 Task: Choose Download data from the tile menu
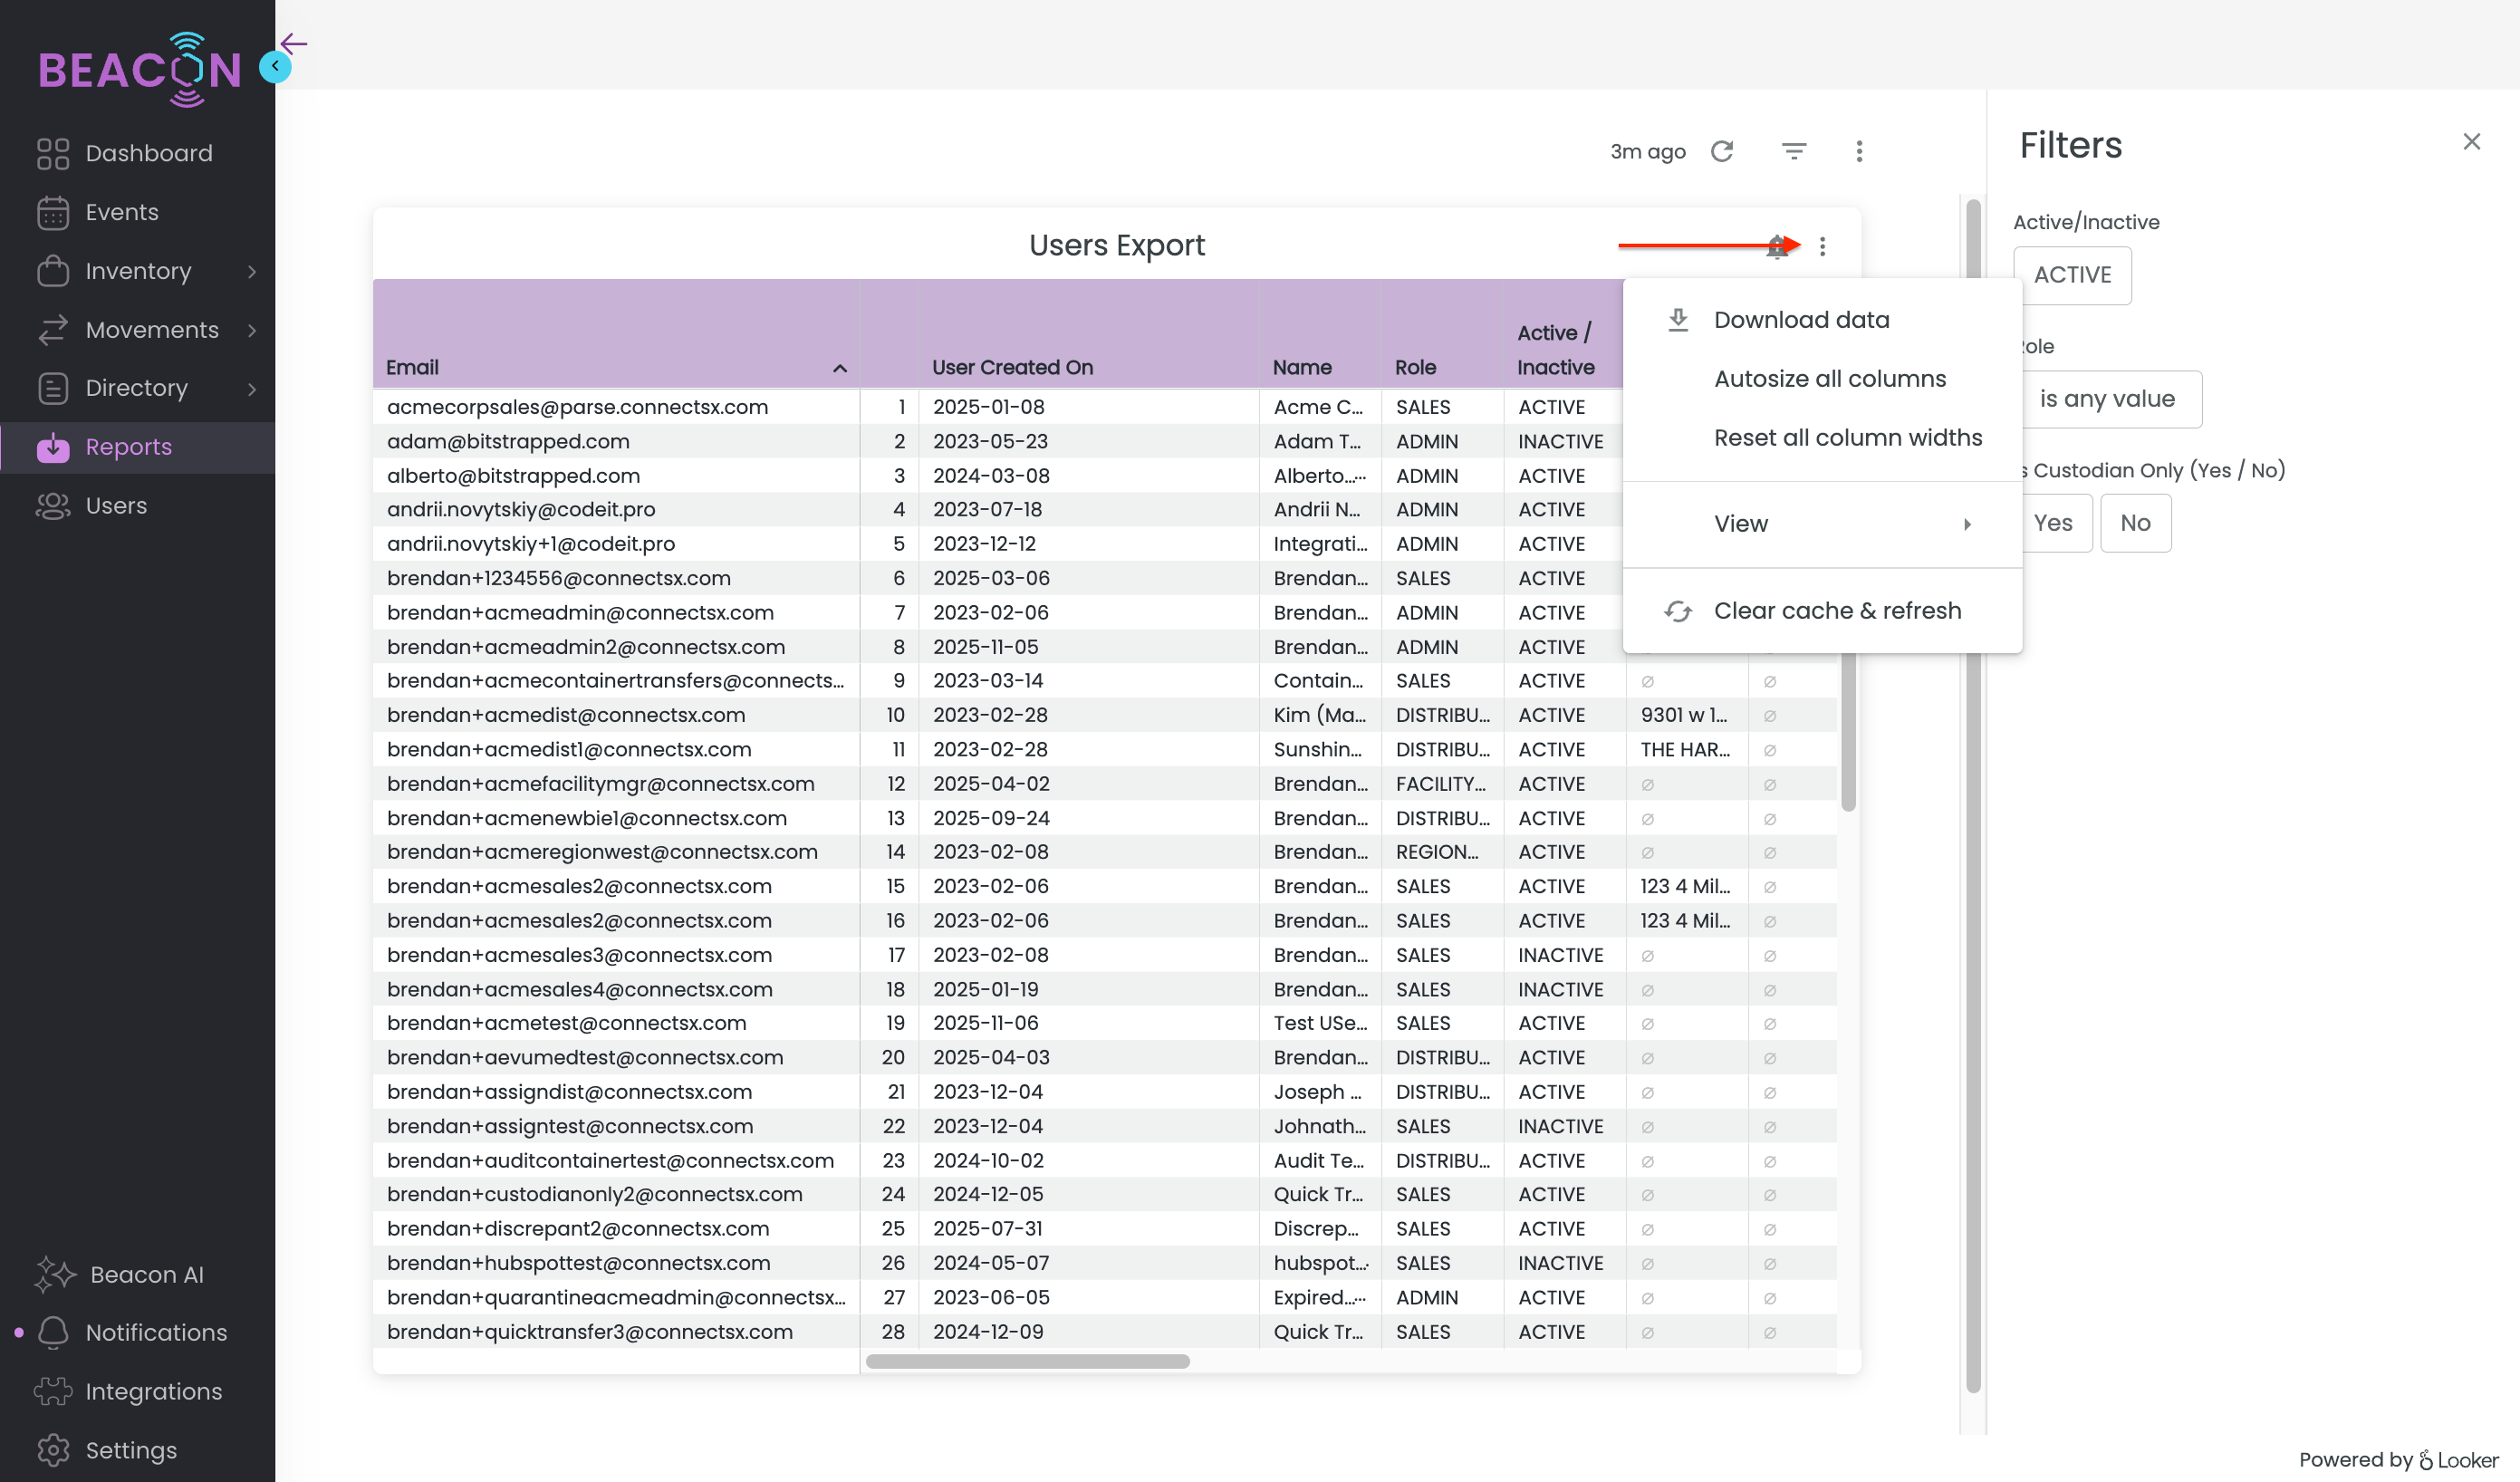[1801, 319]
